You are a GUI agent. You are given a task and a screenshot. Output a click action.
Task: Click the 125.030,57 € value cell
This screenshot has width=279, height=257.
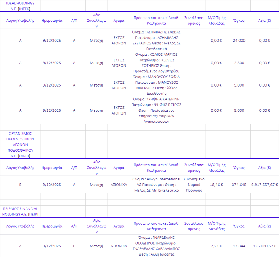point(264,246)
